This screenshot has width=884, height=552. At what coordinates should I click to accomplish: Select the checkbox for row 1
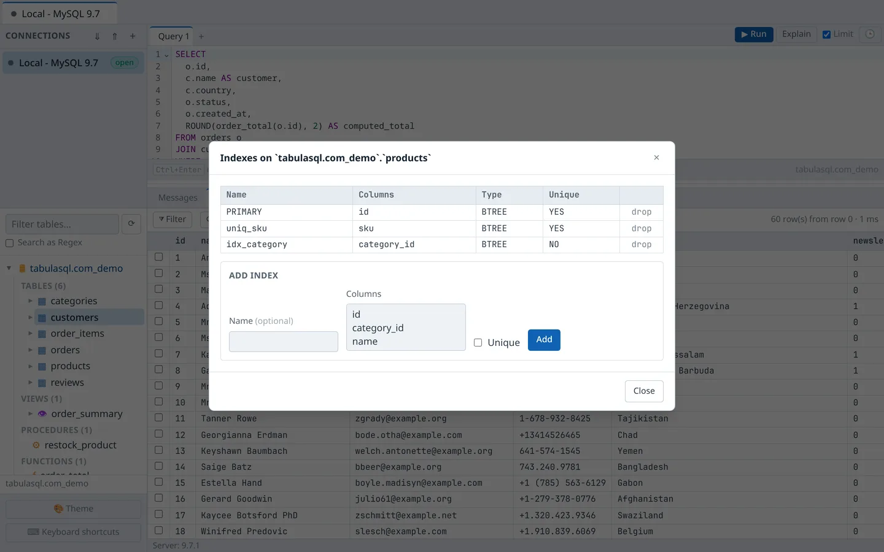point(159,257)
